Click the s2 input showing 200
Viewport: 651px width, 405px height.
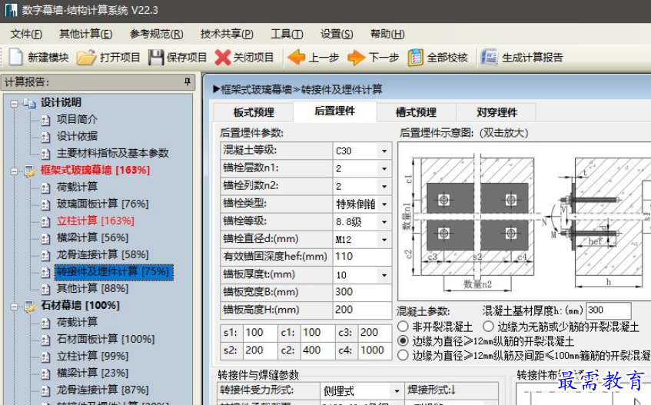tap(261, 350)
